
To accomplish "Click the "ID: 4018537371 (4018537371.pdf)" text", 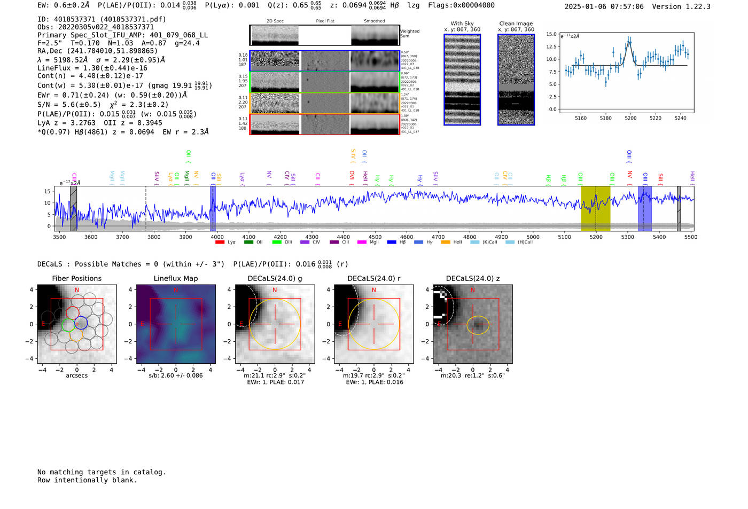I will 102,19.
